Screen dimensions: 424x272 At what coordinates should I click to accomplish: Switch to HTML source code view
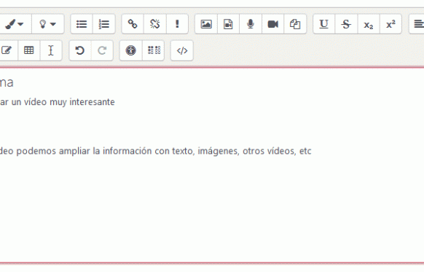pyautogui.click(x=182, y=50)
